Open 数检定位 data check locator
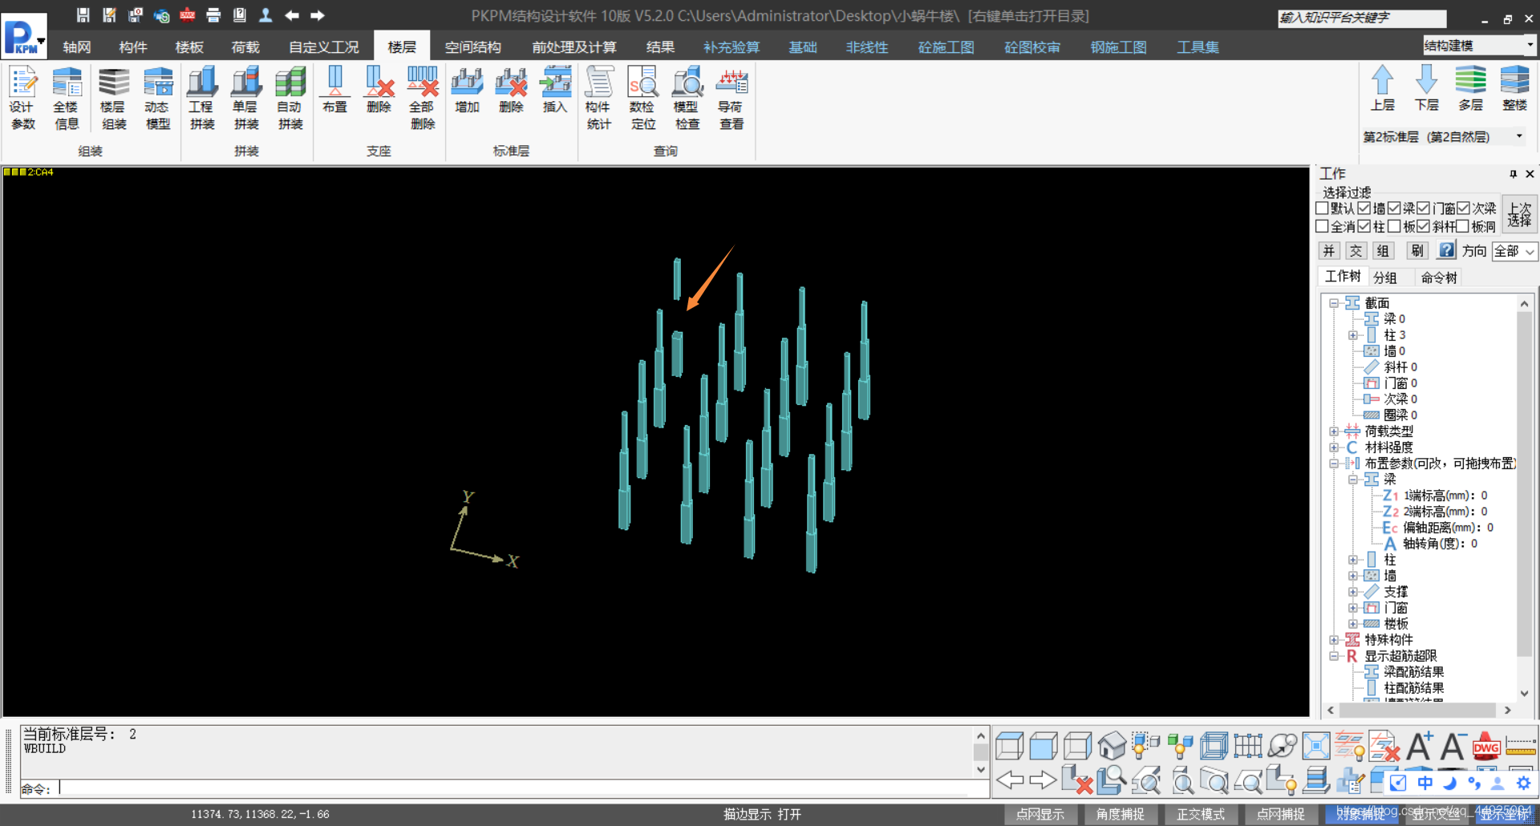The width and height of the screenshot is (1540, 826). pos(643,98)
